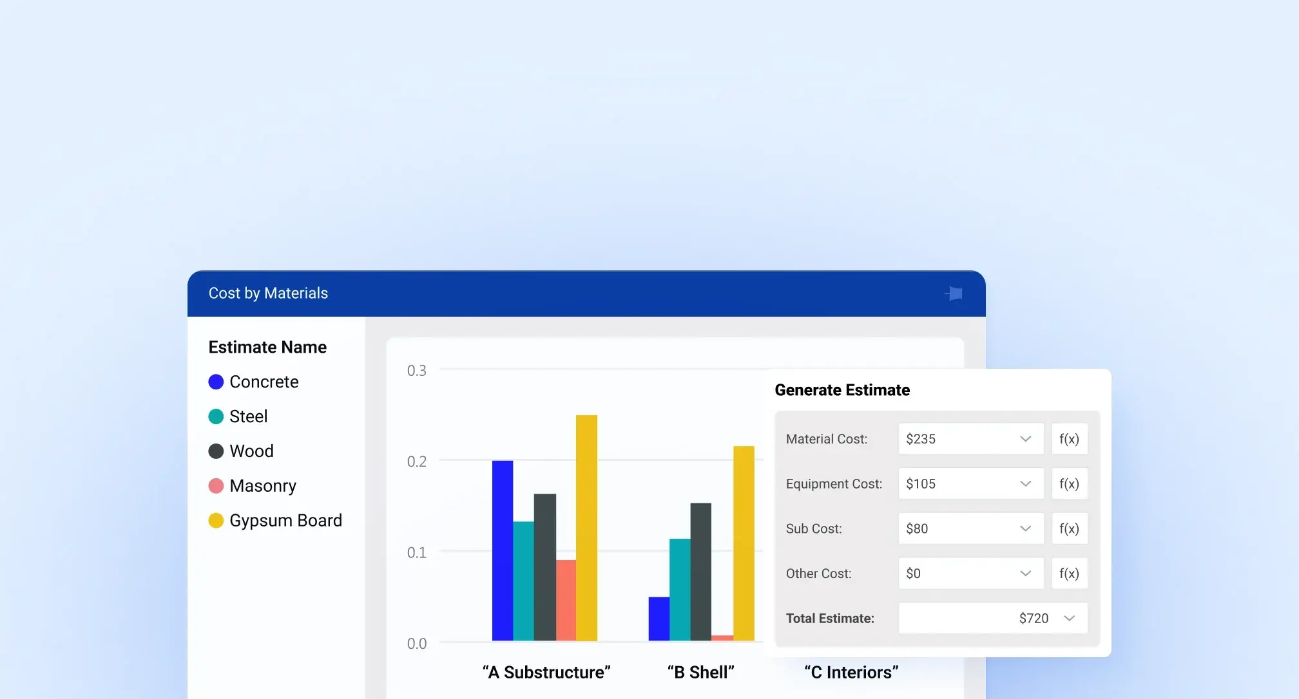Click the Masonry pink color dot

pos(216,486)
